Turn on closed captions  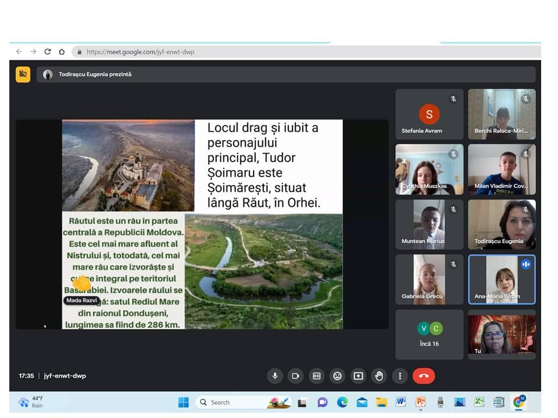[316, 376]
